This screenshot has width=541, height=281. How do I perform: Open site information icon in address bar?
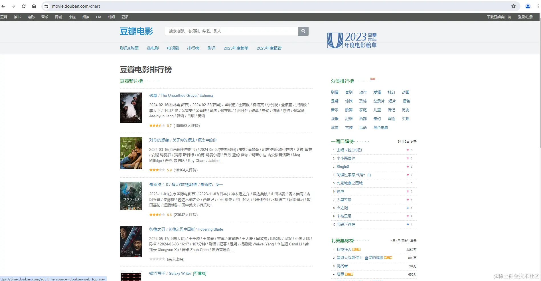tap(46, 6)
